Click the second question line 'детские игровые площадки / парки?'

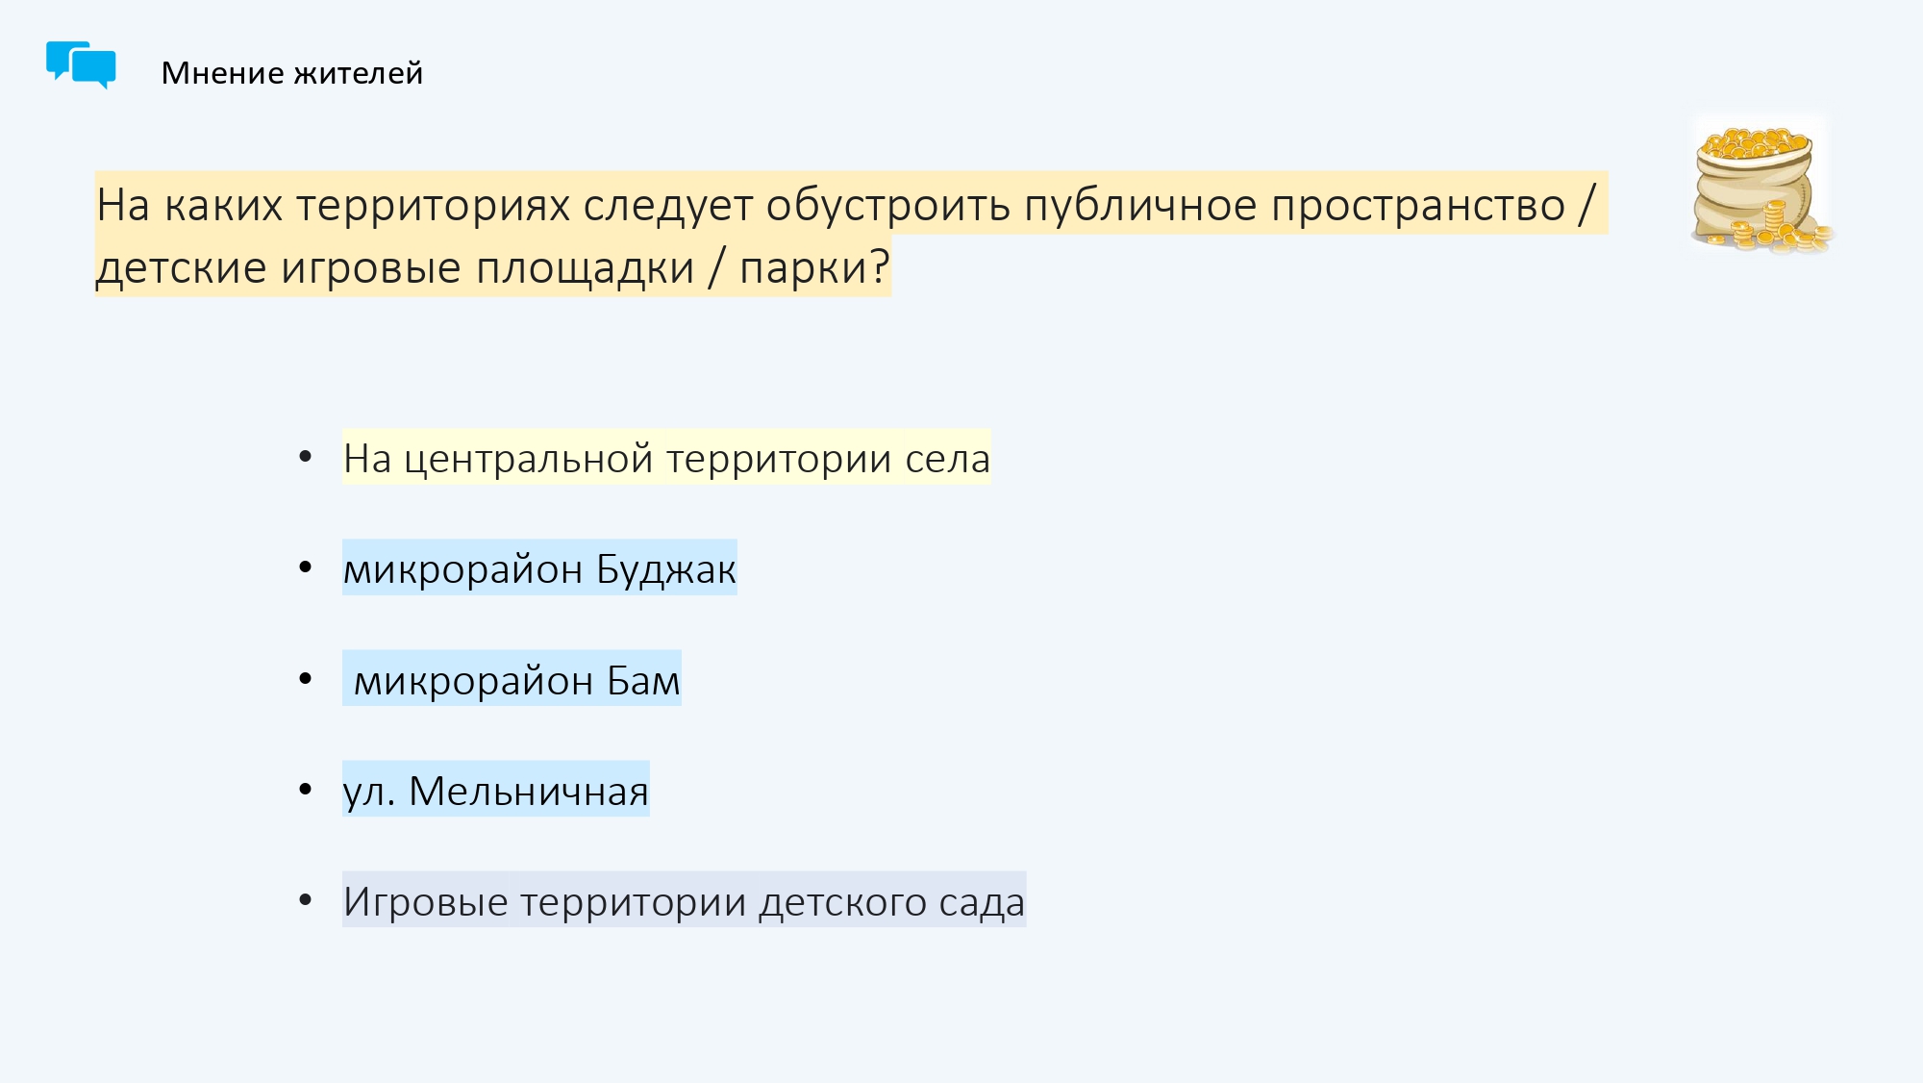point(493,267)
